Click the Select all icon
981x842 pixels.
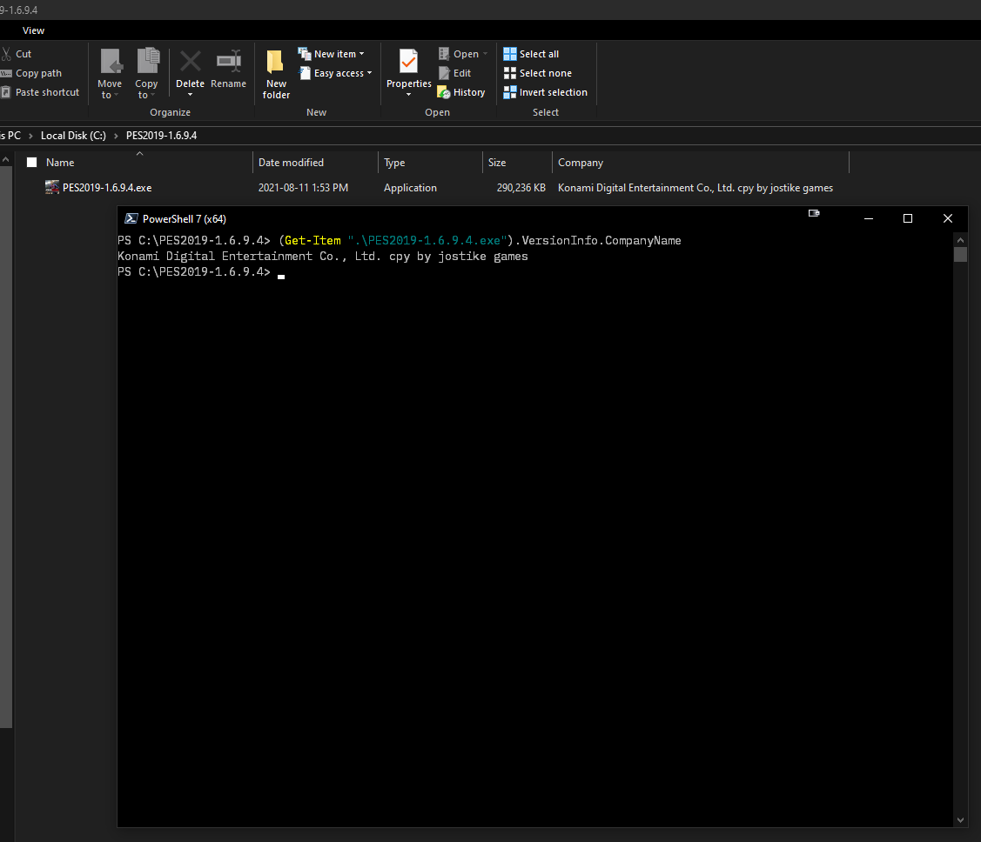pos(510,55)
